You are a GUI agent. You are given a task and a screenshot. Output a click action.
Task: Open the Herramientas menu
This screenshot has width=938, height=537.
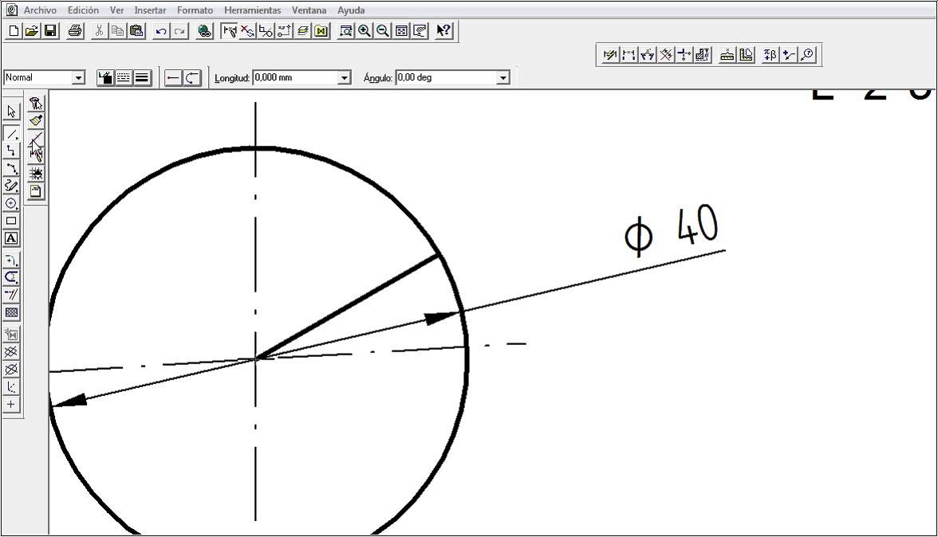(252, 10)
